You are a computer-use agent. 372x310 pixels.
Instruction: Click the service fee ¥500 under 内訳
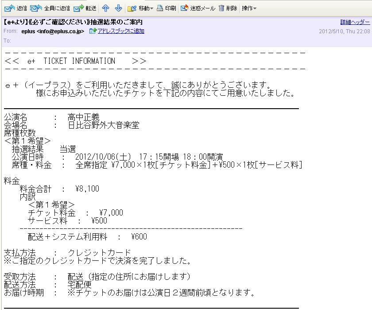coord(99,221)
